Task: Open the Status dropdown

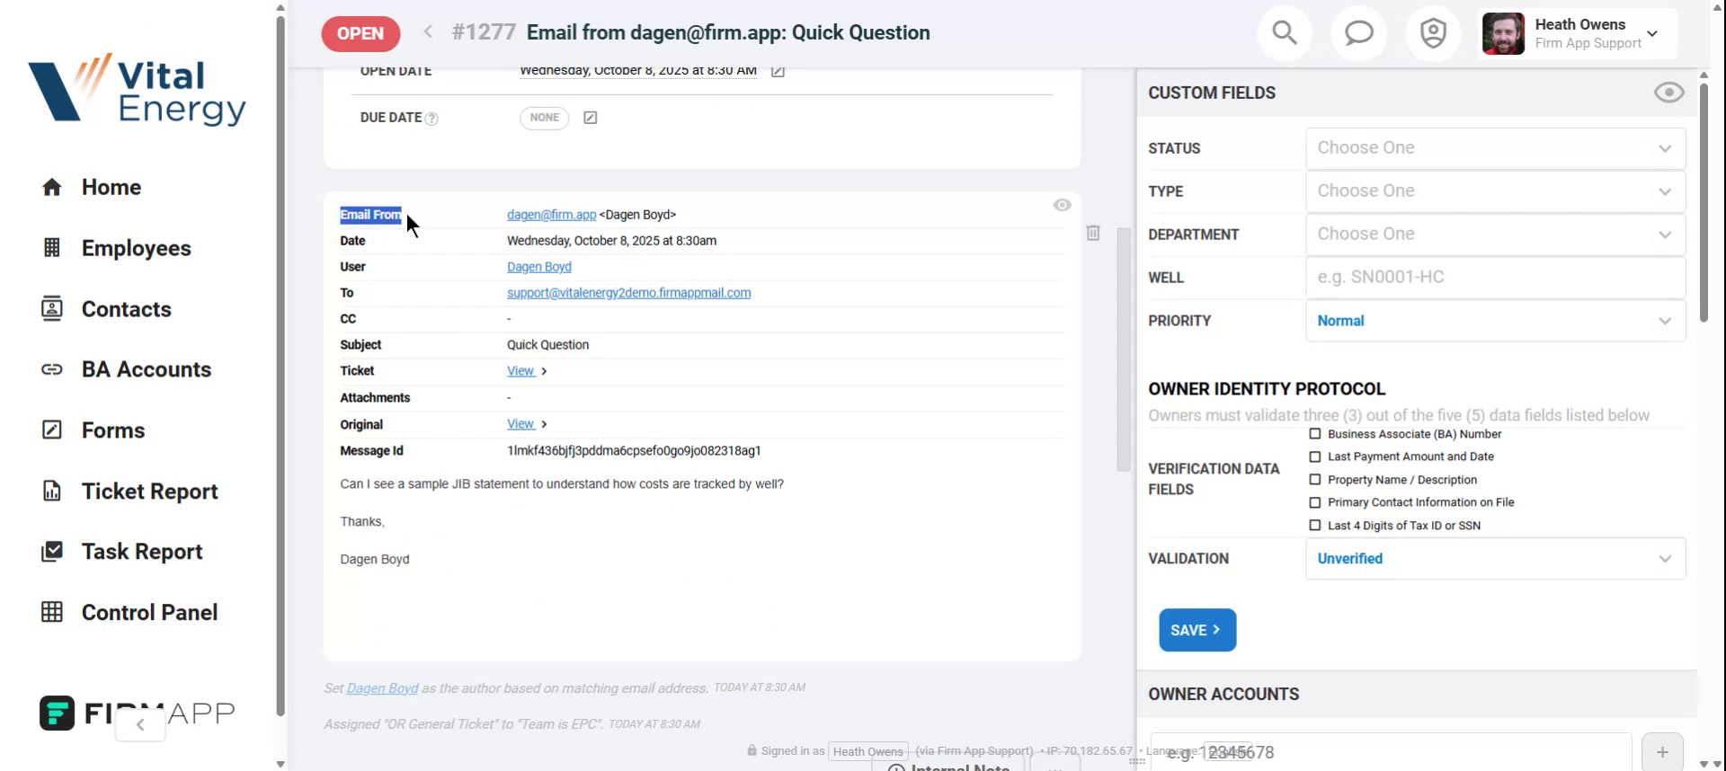Action: (1495, 148)
